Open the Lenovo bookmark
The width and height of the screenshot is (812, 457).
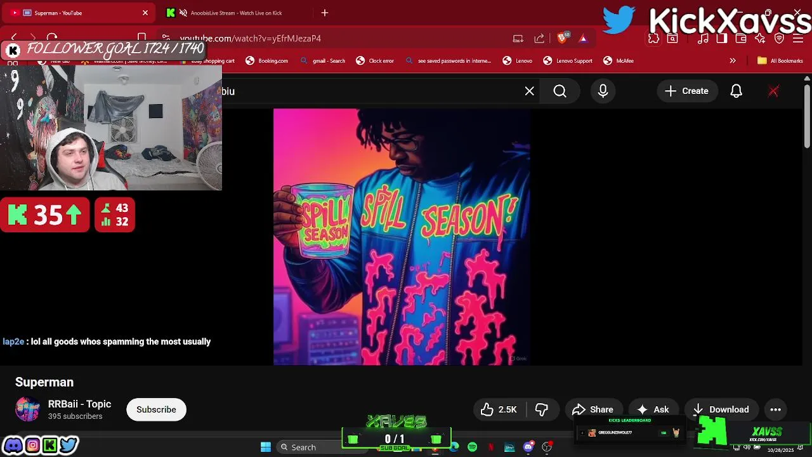[518, 61]
